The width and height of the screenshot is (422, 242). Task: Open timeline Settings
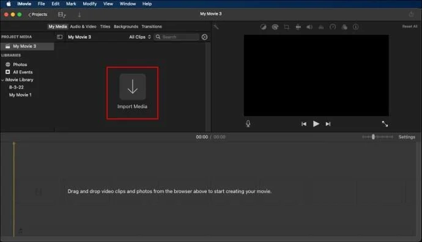tap(407, 137)
